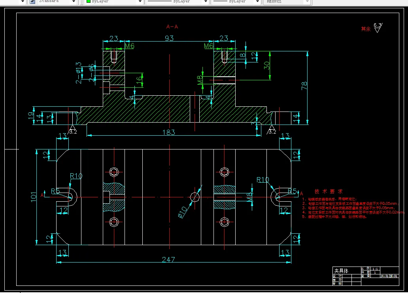Select technical requirement line 5

334,217
